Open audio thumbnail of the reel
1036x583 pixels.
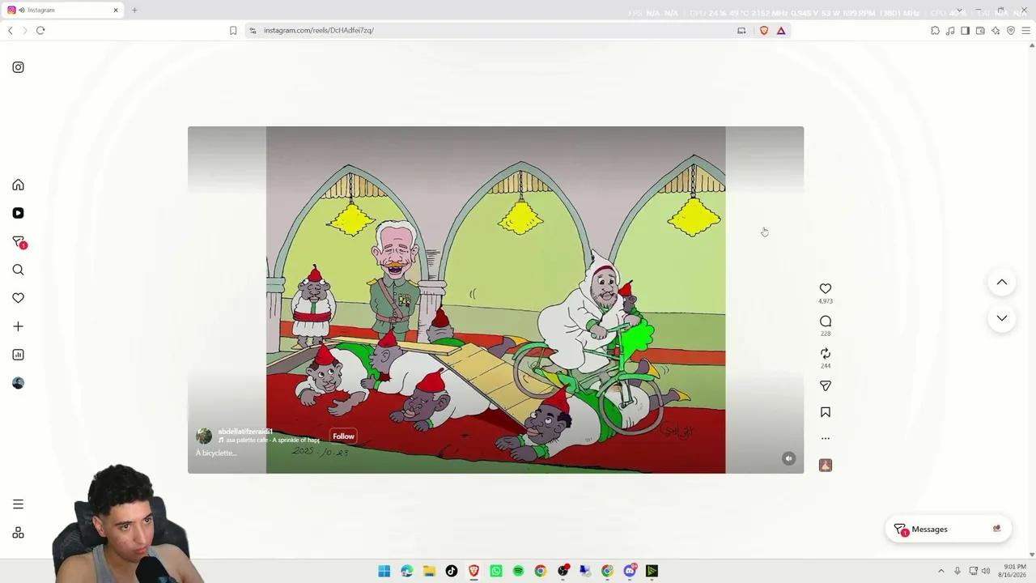(826, 465)
